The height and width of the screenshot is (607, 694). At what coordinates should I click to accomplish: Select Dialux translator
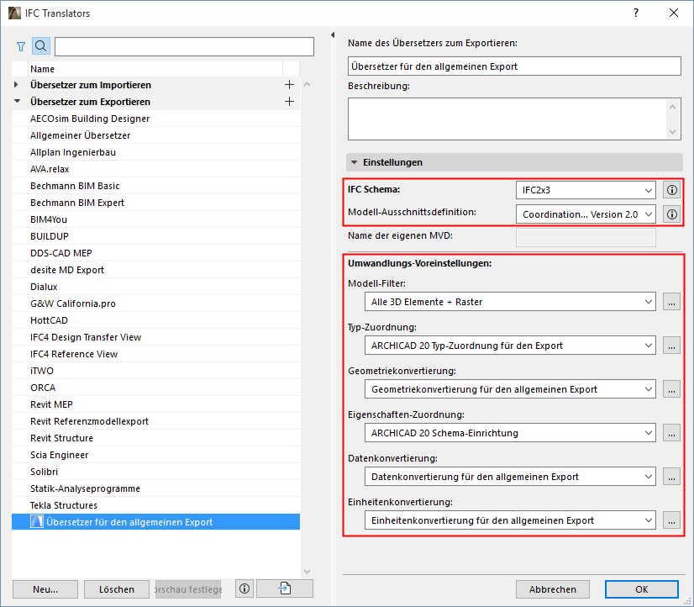[x=155, y=287]
